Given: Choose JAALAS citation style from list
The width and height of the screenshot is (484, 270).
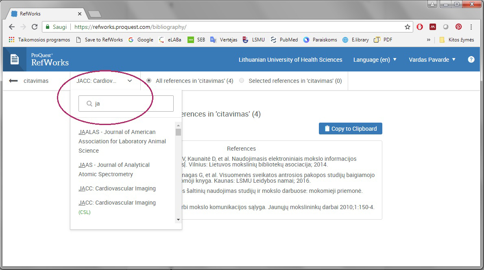Looking at the screenshot, I should 122,141.
